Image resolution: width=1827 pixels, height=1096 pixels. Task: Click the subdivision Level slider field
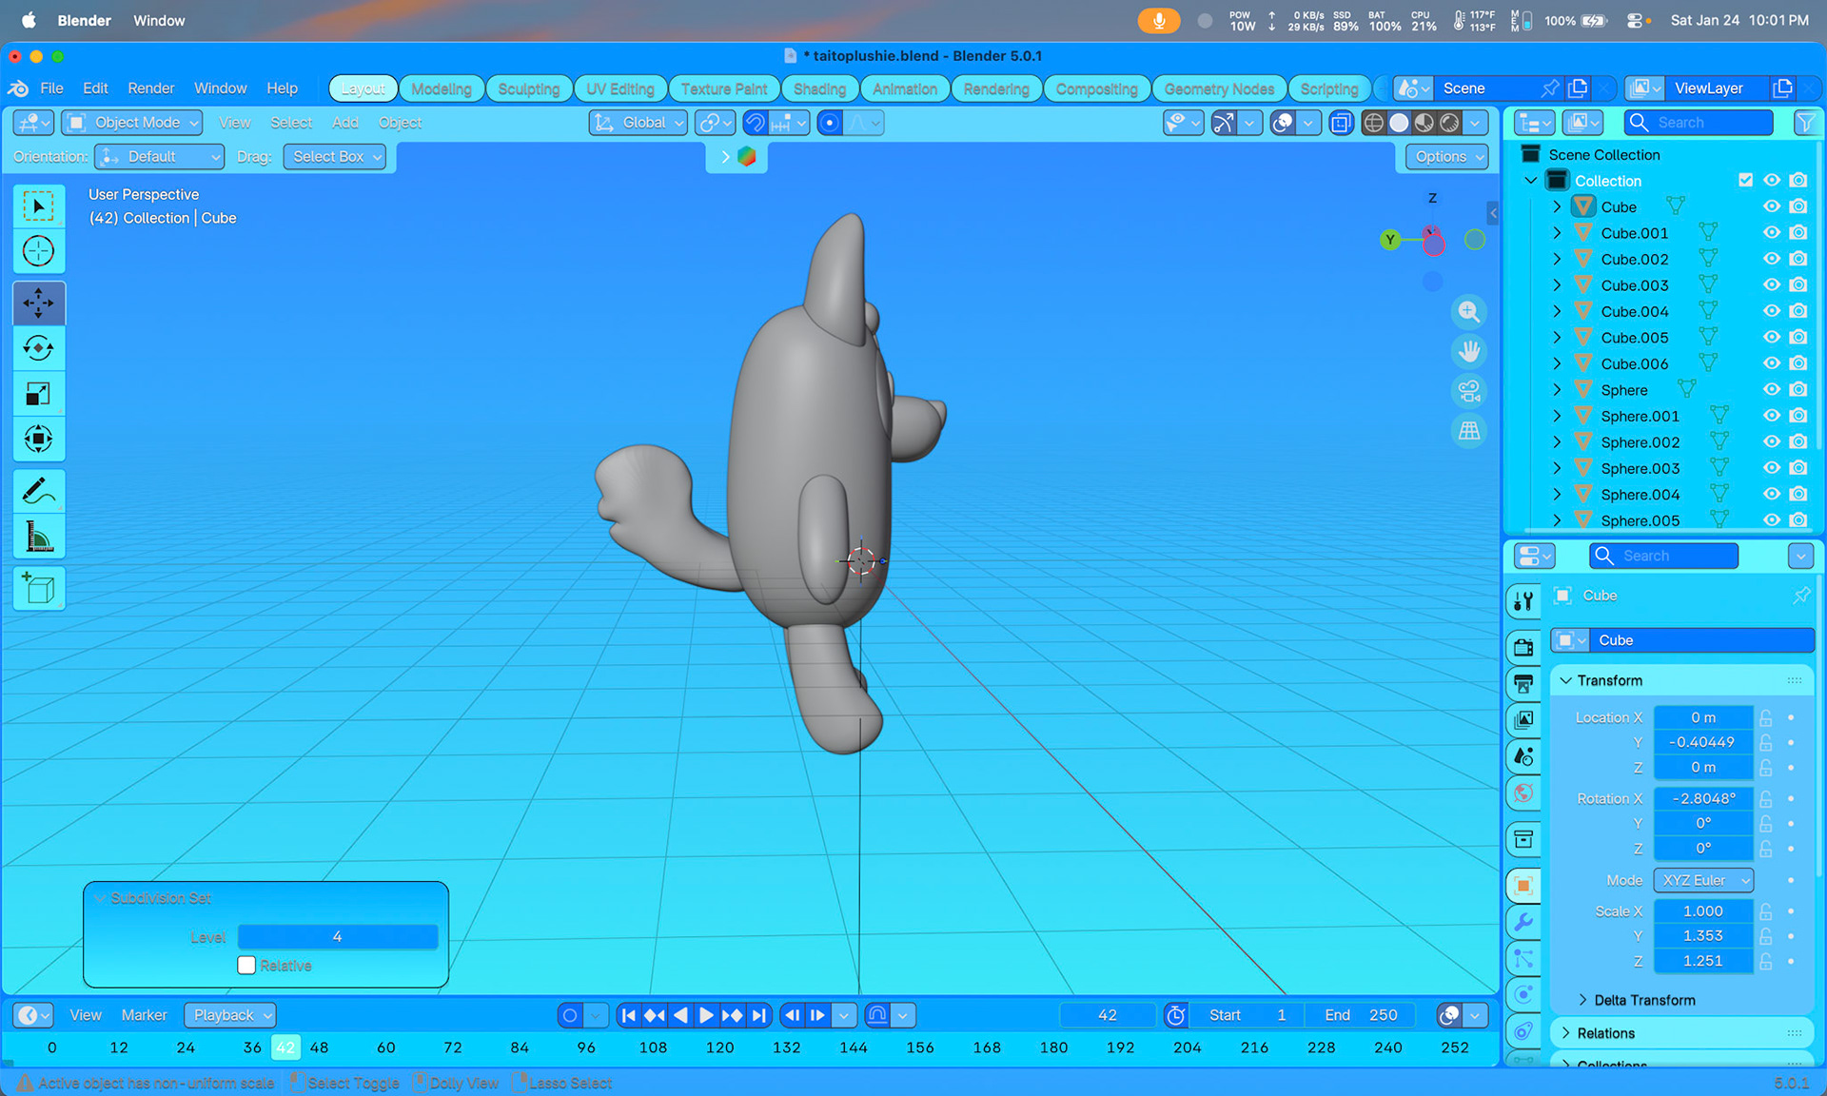(x=337, y=936)
